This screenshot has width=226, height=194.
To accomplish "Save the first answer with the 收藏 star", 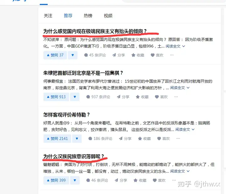I will pyautogui.click(x=138, y=55).
